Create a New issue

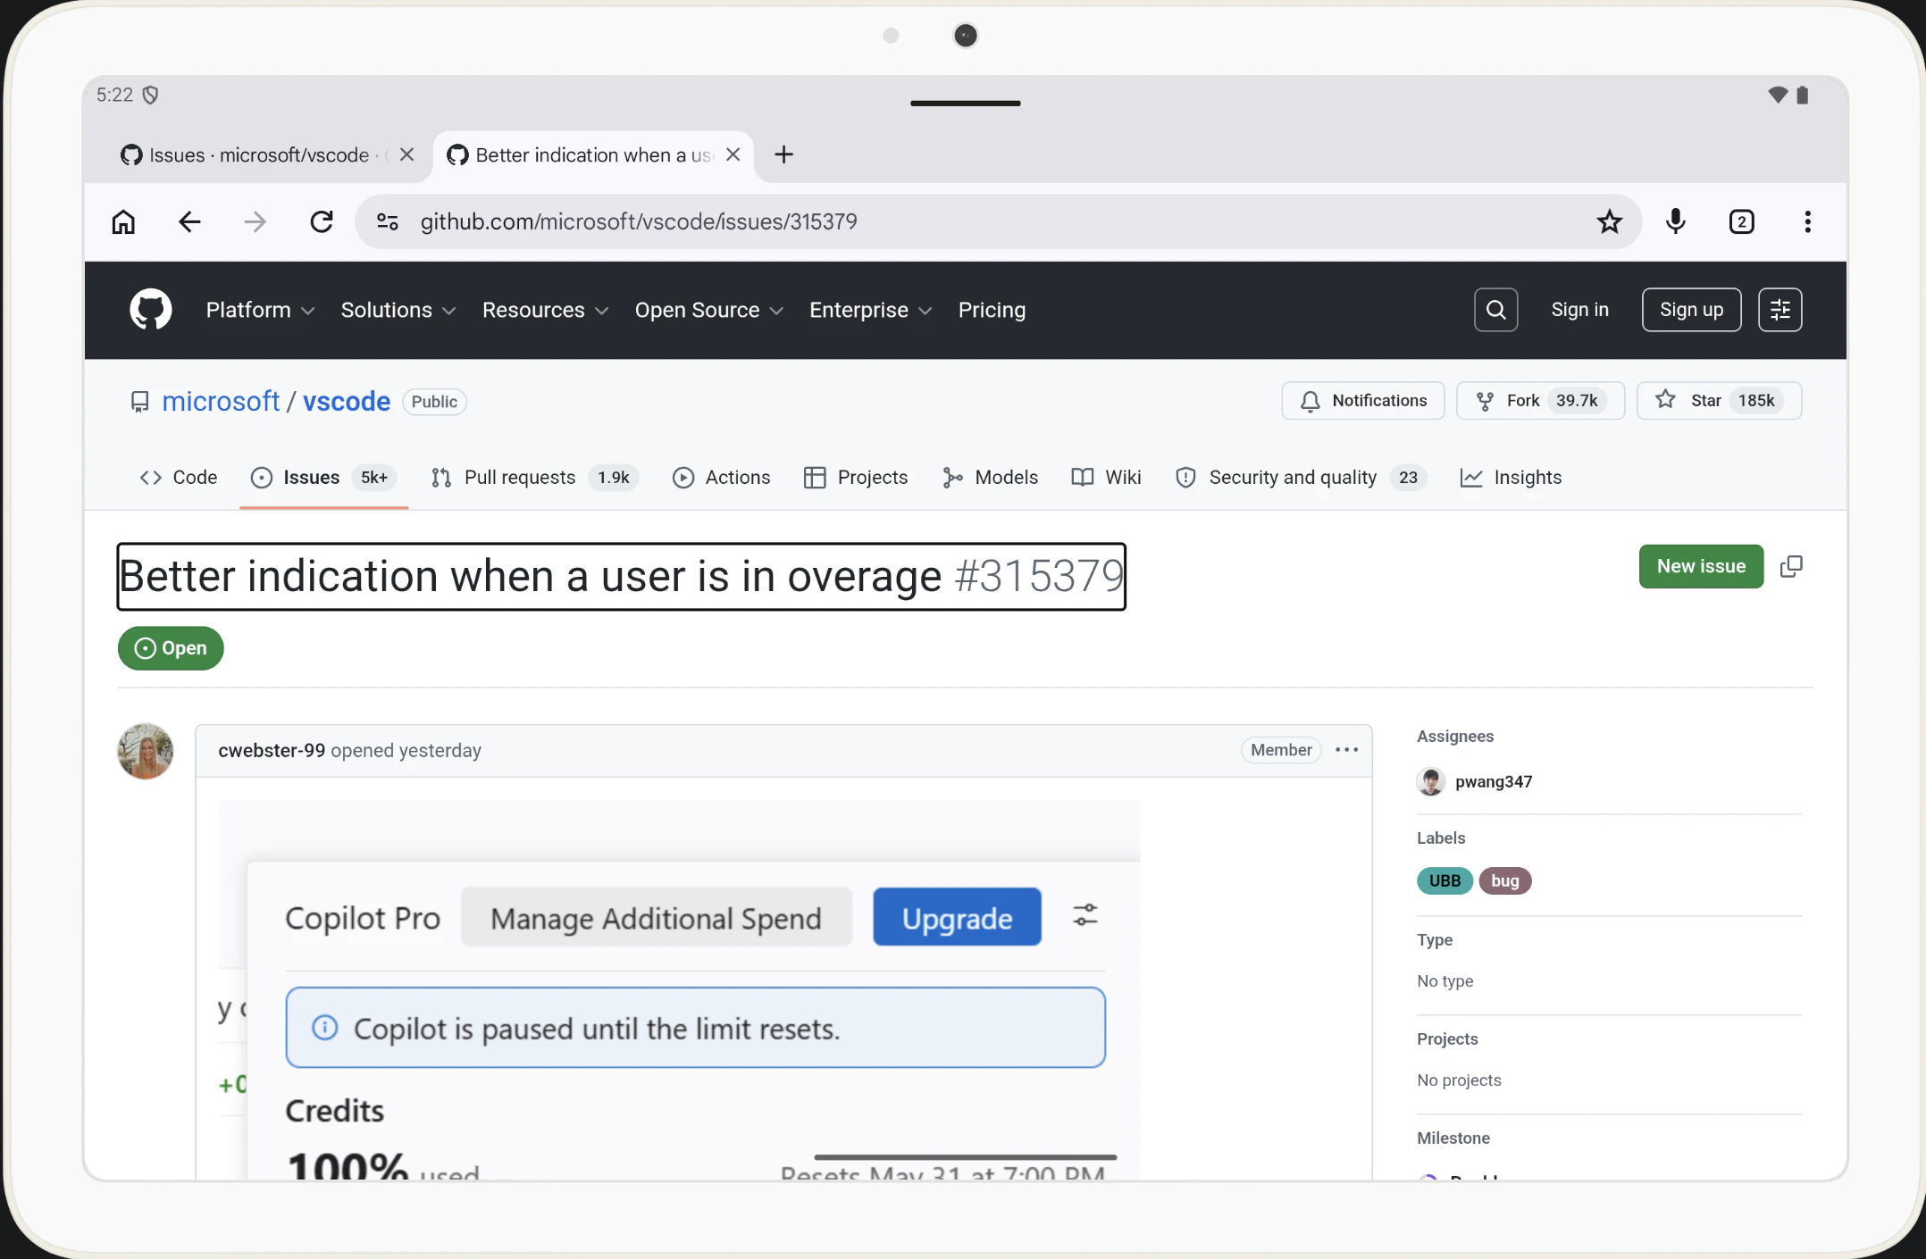[1701, 566]
